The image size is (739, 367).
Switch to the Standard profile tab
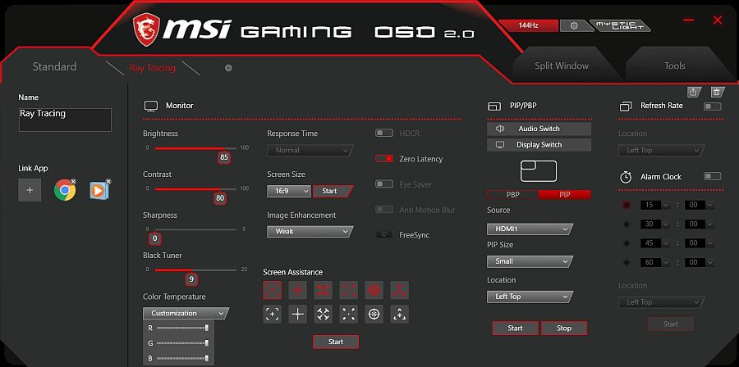coord(54,66)
